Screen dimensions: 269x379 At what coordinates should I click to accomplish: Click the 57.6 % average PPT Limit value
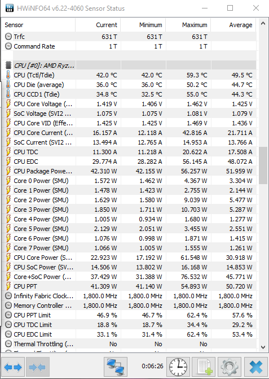tap(242, 315)
